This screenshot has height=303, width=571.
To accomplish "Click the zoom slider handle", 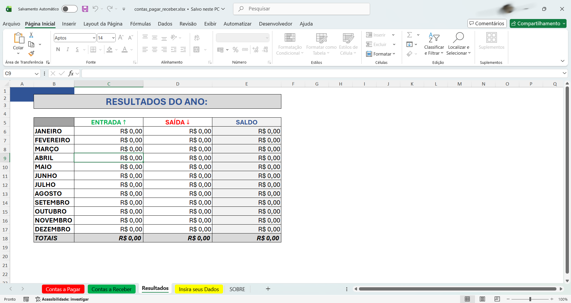I will pos(530,299).
